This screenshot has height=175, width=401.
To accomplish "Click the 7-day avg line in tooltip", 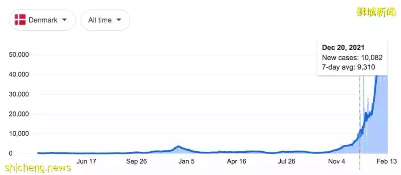I will pyautogui.click(x=348, y=67).
